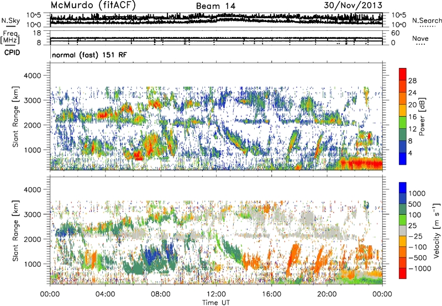
Task: Click the '20:00' time axis tick label
Action: coord(327,294)
